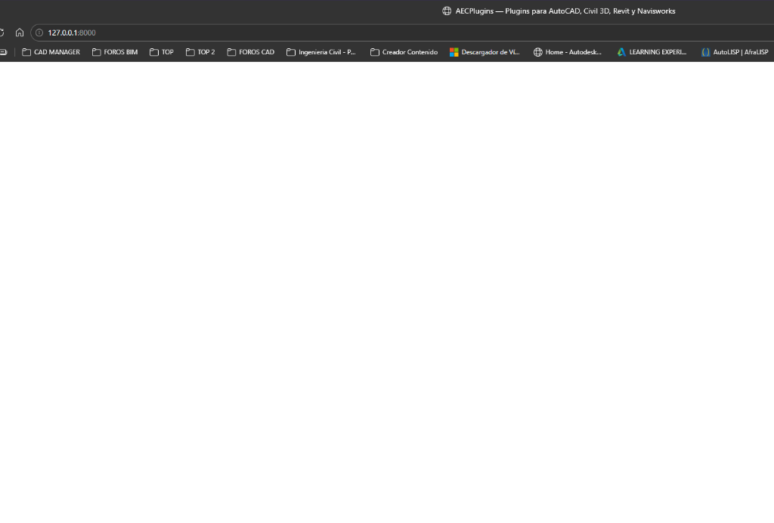Click the address bar showing 127.0.0.1:8000
Screen dimensions: 774x523
point(402,32)
